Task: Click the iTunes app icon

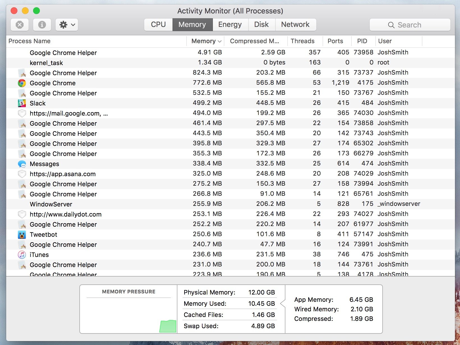Action: tap(22, 254)
